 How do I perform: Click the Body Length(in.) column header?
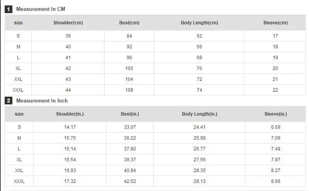pyautogui.click(x=200, y=114)
